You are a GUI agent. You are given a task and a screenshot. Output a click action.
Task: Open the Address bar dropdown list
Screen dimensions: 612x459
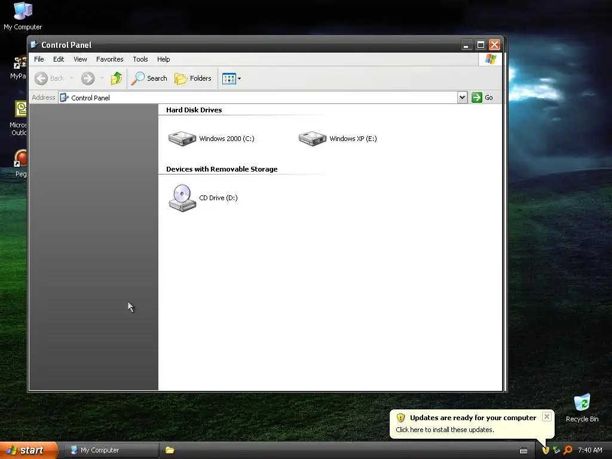[x=462, y=97]
